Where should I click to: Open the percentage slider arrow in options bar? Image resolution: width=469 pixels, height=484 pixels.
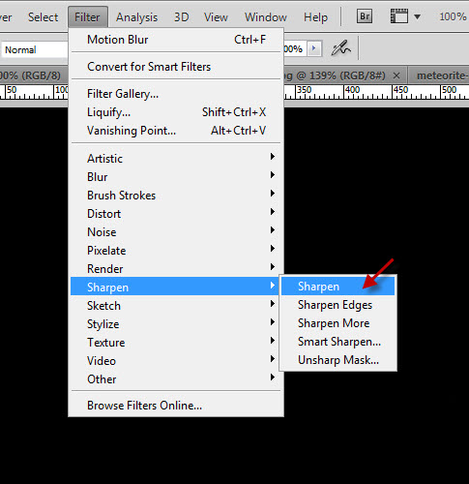coord(313,49)
